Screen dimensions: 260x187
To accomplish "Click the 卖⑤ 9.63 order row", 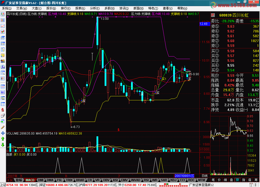I will [x=235, y=26].
